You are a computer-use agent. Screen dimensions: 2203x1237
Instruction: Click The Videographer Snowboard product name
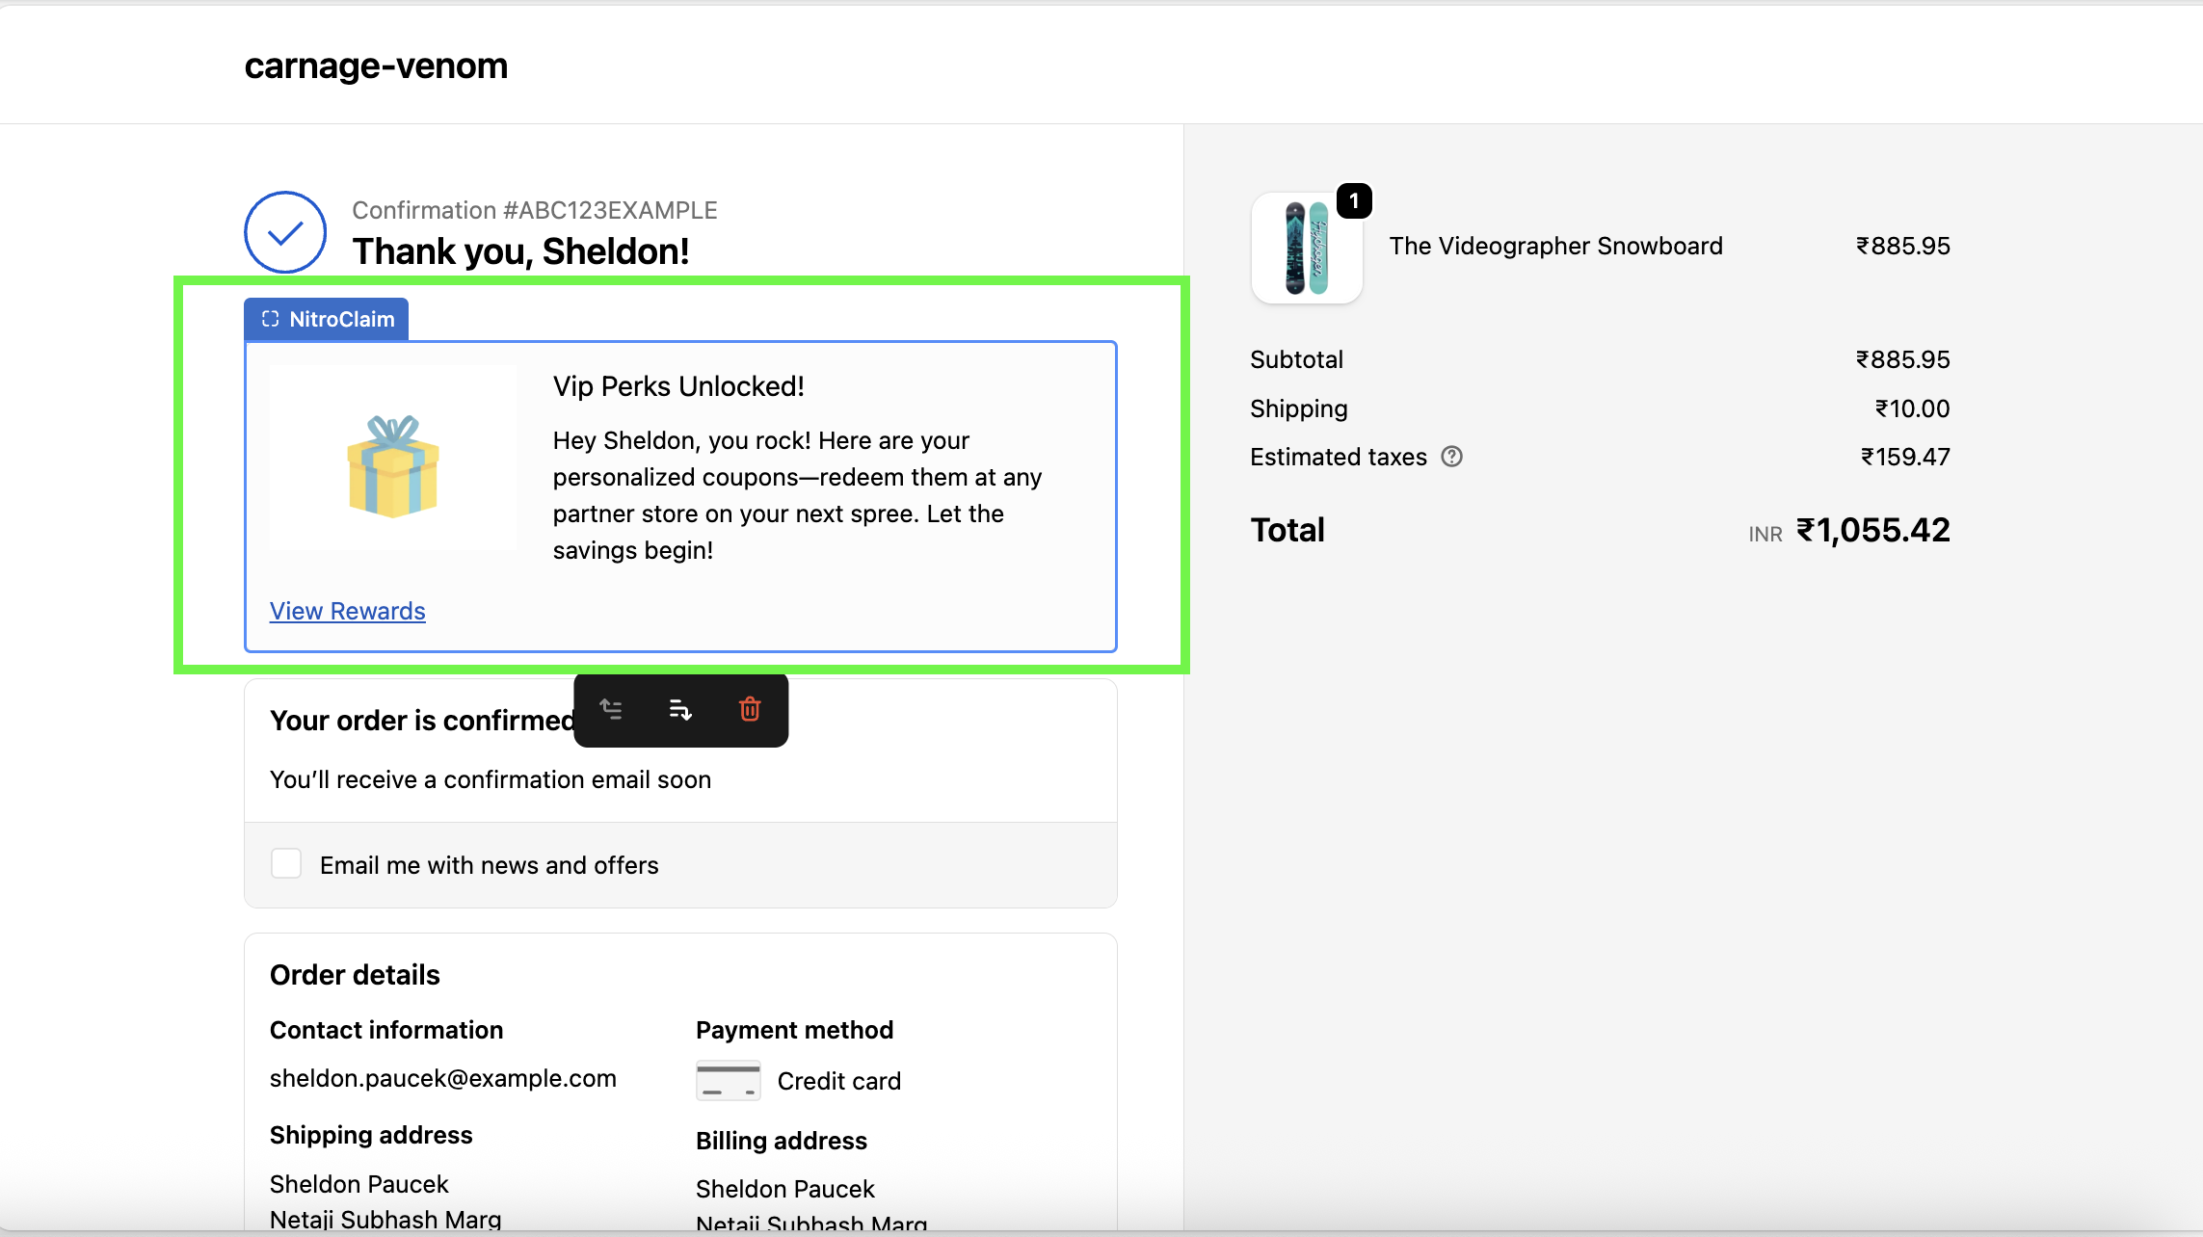click(x=1555, y=246)
